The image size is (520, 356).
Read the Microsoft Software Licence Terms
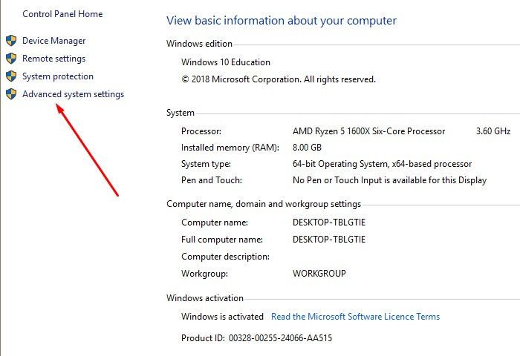click(x=356, y=317)
